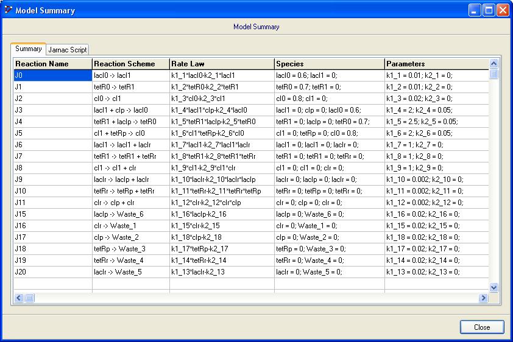Click the Reaction Name column header
Viewport: 513px width, 342px height.
pyautogui.click(x=52, y=63)
